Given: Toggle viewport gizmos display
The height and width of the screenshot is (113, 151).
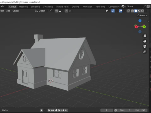Looking at the screenshot, I should [x=113, y=11].
